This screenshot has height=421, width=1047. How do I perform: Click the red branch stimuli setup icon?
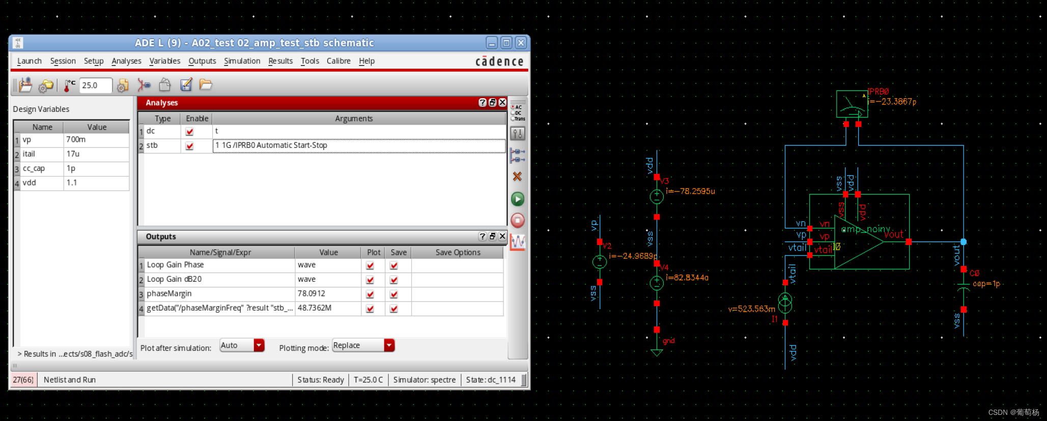click(144, 85)
